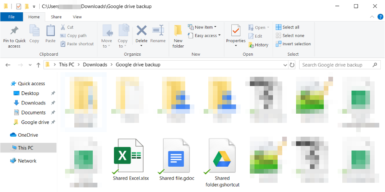Open the File menu tab
385x192 pixels.
point(12,17)
